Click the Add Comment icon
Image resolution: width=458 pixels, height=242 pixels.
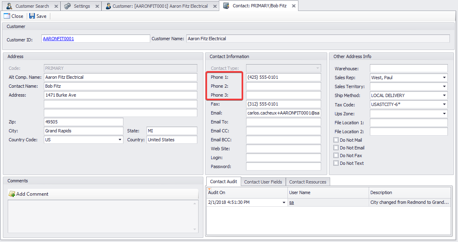[12, 194]
